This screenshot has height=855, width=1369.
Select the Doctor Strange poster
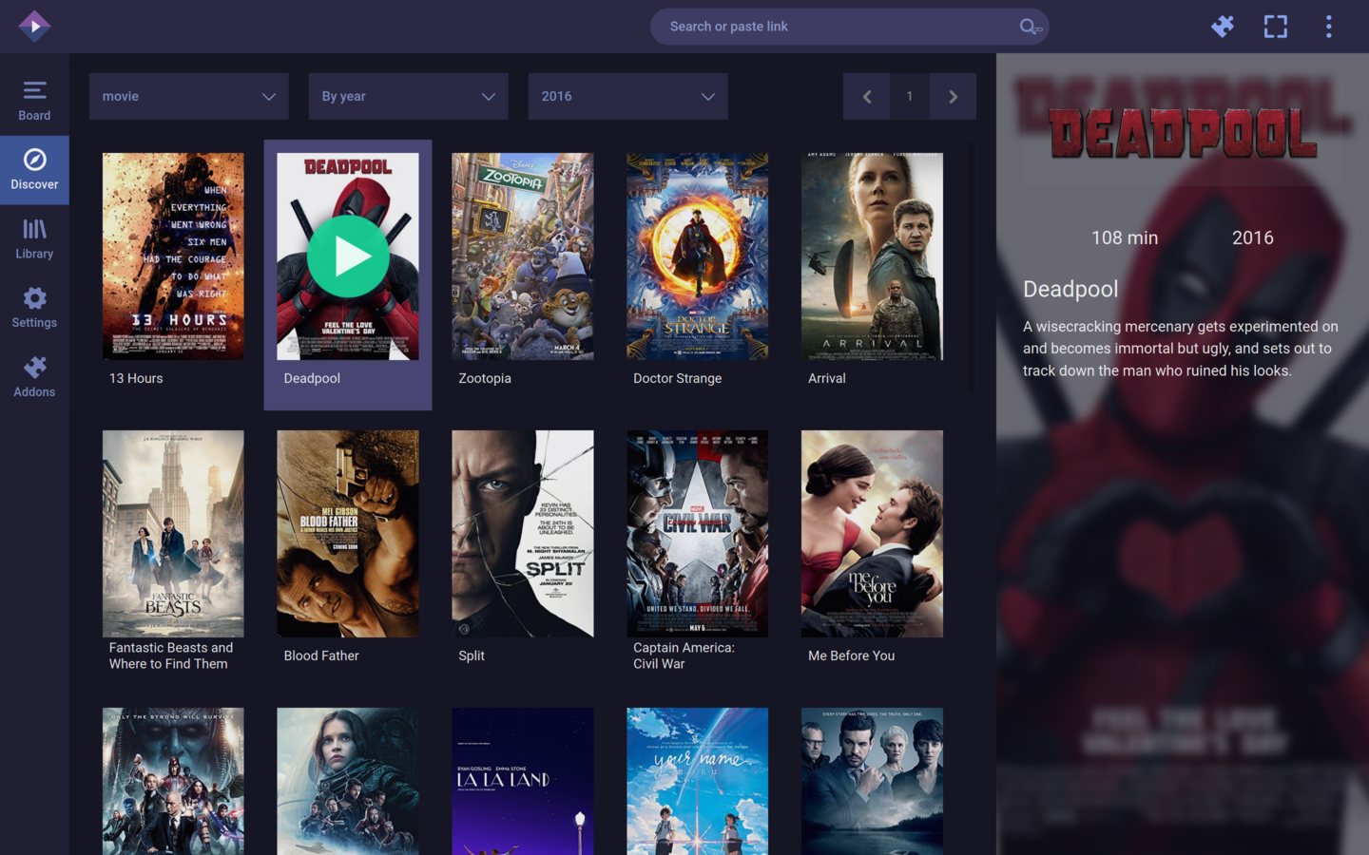coord(697,256)
